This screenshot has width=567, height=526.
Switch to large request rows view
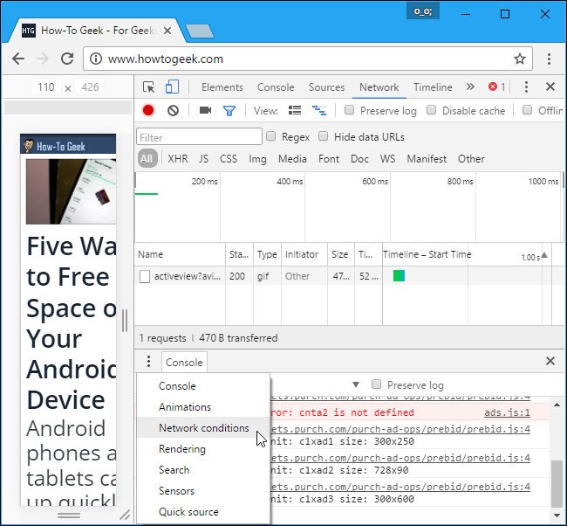click(x=295, y=110)
